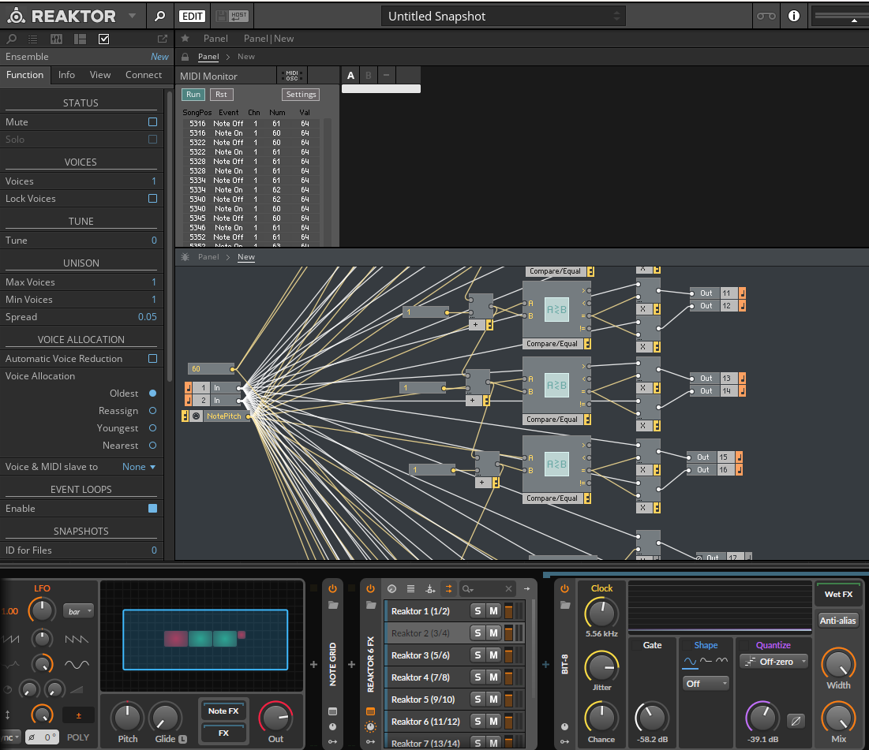The image size is (869, 750).
Task: Click the side pane browser magnifier icon
Action: (x=11, y=39)
